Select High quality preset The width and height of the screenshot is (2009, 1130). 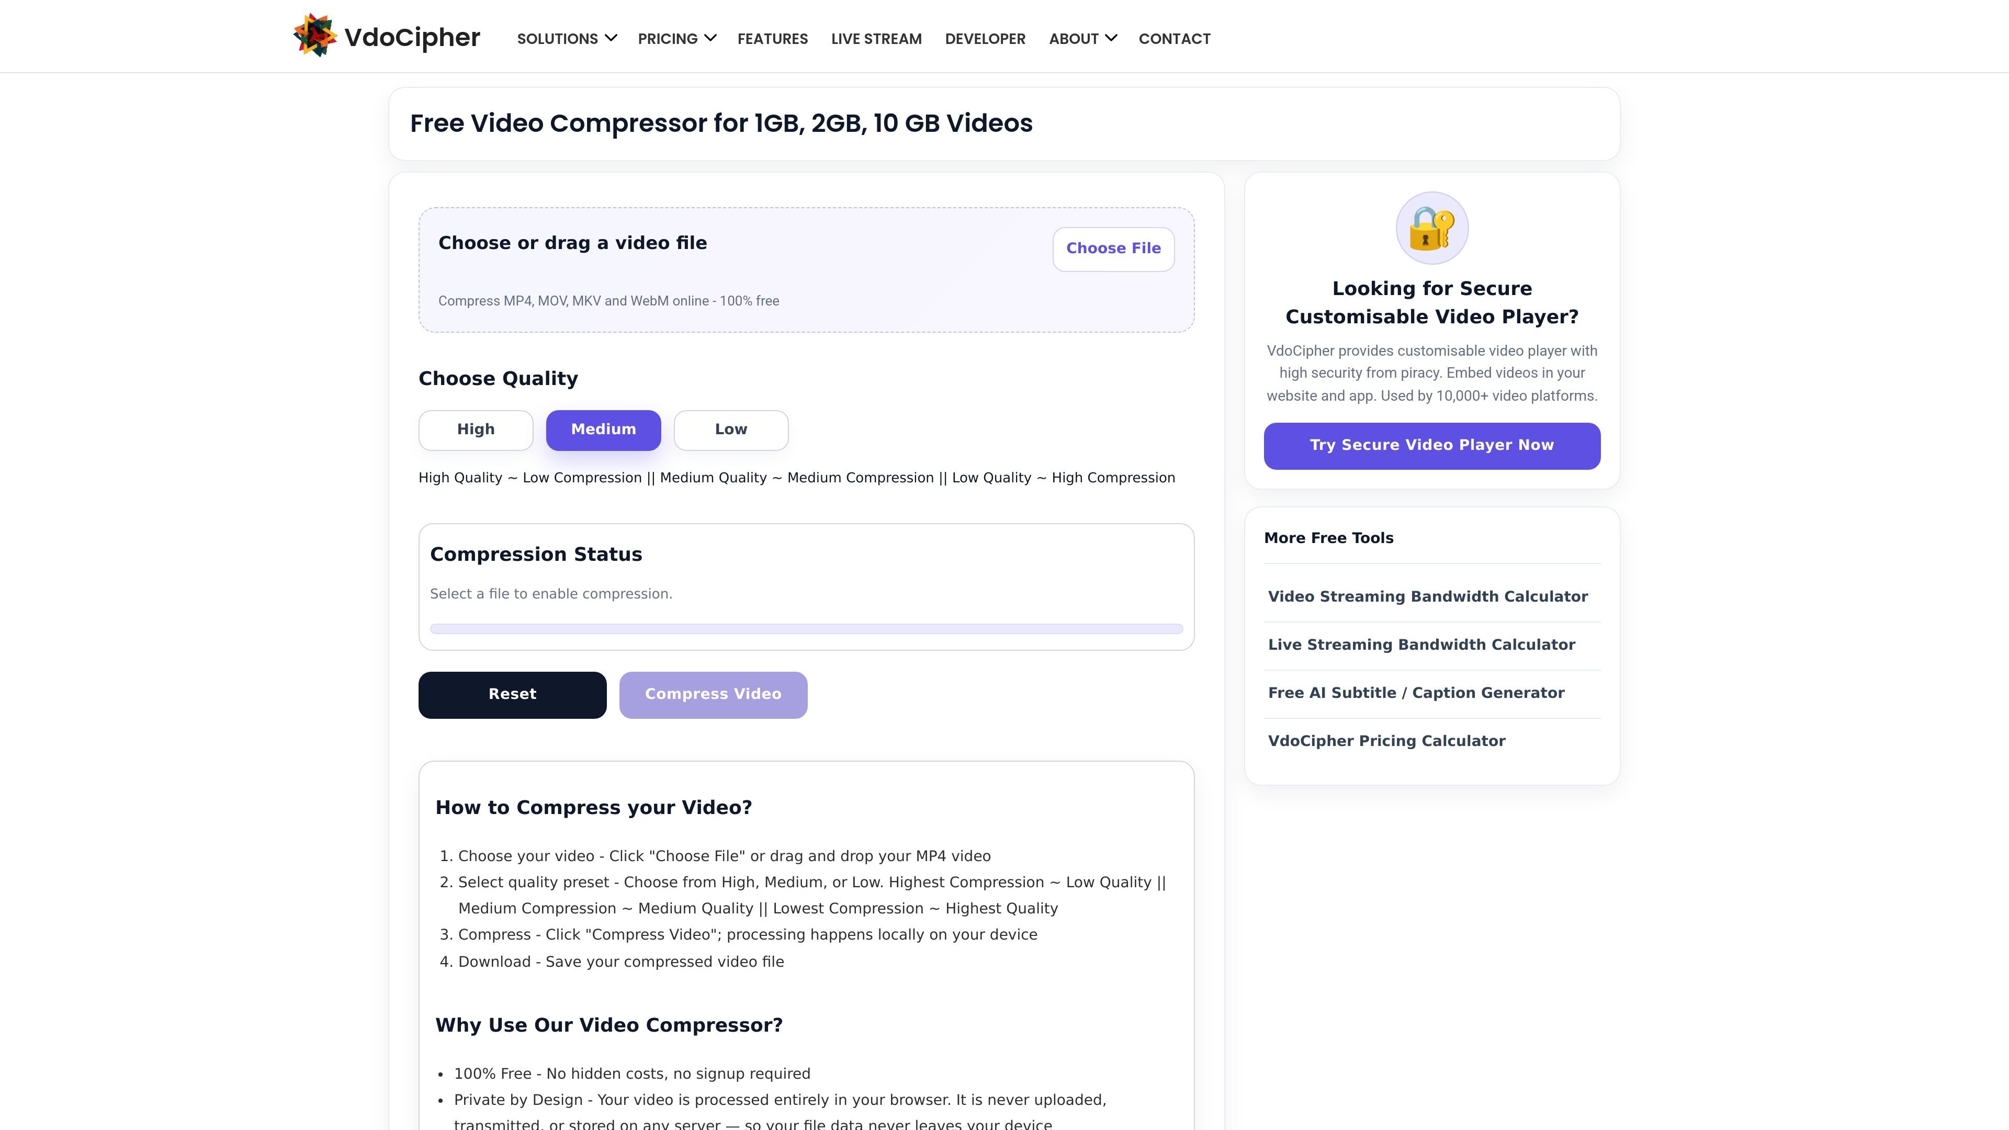point(476,430)
